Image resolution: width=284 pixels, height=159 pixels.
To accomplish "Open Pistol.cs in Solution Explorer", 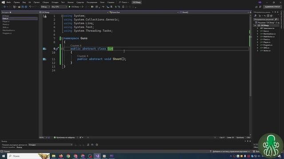I will click(x=266, y=39).
